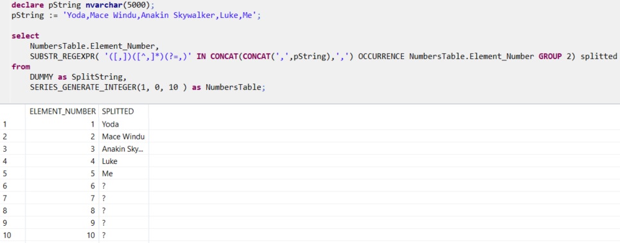
Task: Select the cell containing Mace Windu
Action: pos(123,136)
